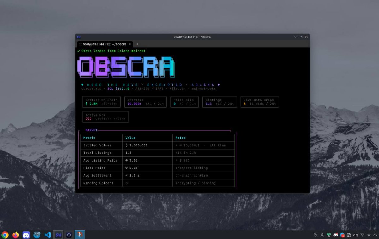The width and height of the screenshot is (379, 239).
Task: Click the green scissors tray icon
Action: 329,235
